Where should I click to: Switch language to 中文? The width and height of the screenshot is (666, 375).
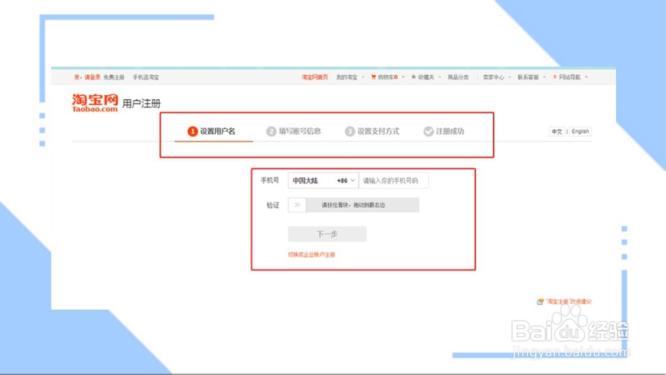[x=557, y=132]
